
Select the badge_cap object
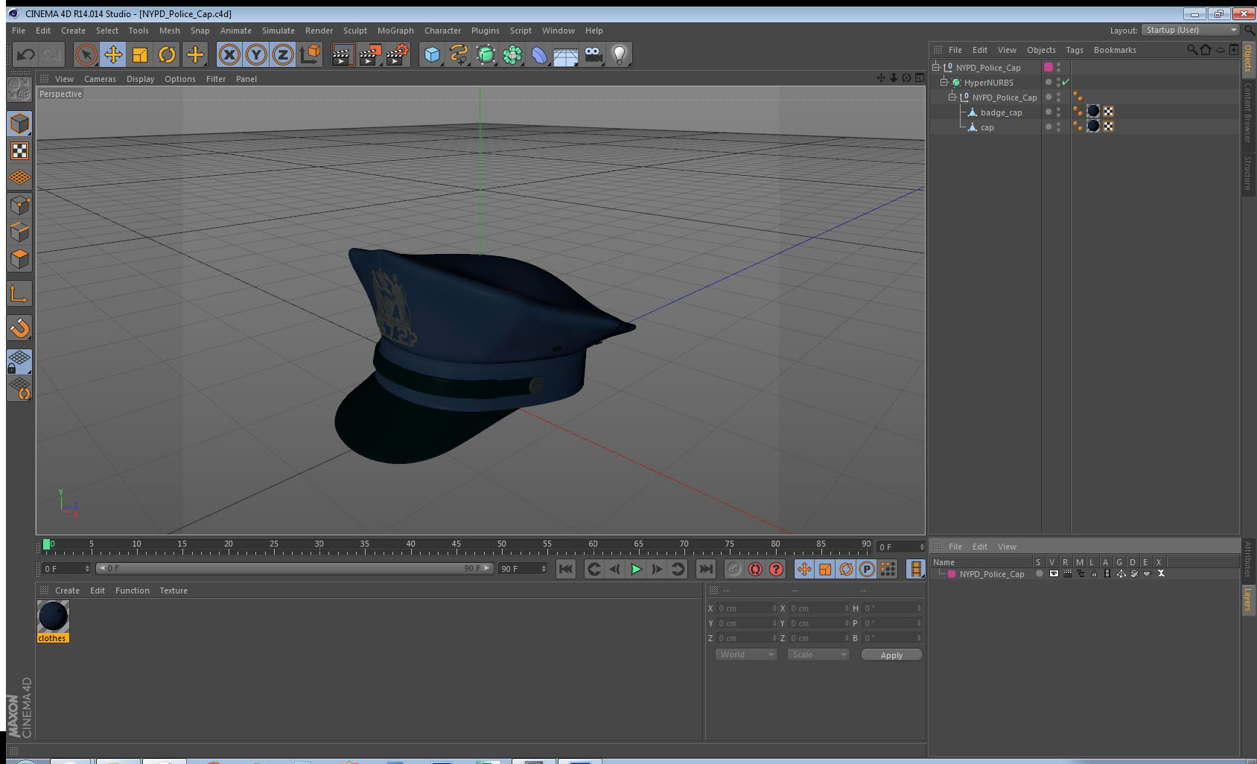tap(1001, 112)
